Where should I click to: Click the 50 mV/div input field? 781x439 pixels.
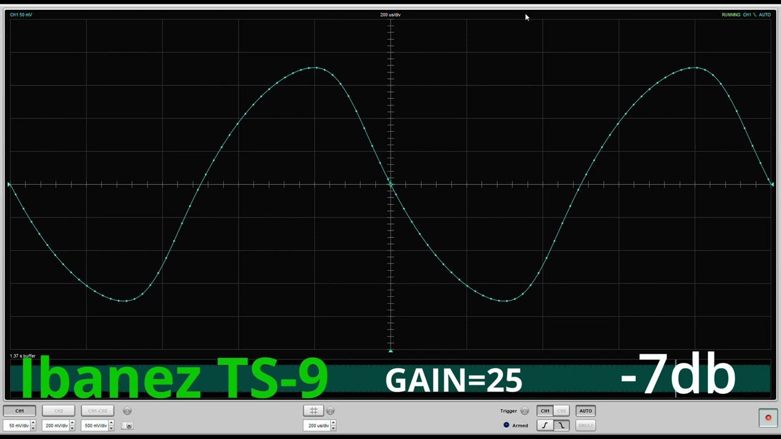(17, 426)
